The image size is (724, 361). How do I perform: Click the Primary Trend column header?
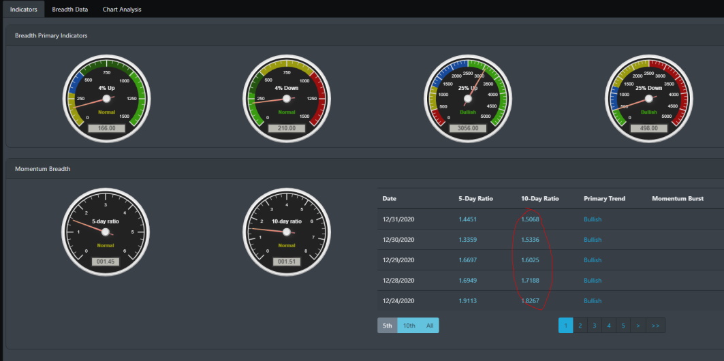coord(604,198)
